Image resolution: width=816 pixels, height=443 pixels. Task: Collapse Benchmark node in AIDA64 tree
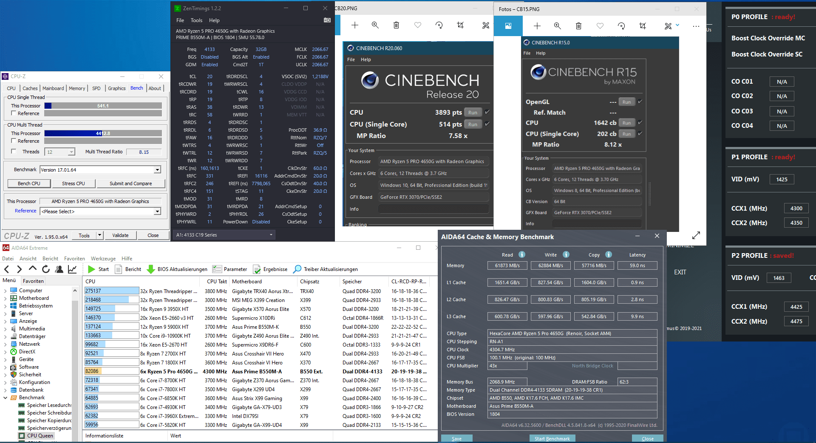[5, 398]
